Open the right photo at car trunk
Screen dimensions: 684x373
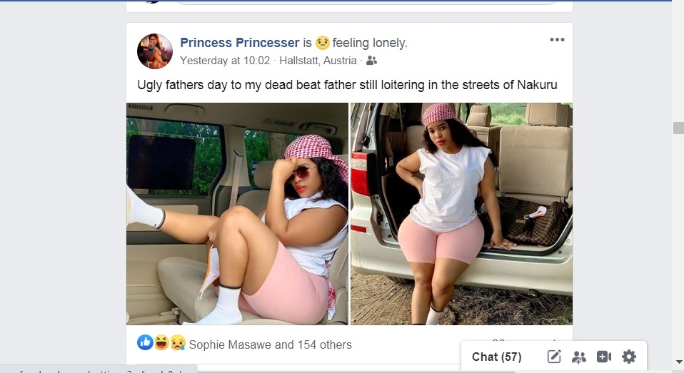461,214
